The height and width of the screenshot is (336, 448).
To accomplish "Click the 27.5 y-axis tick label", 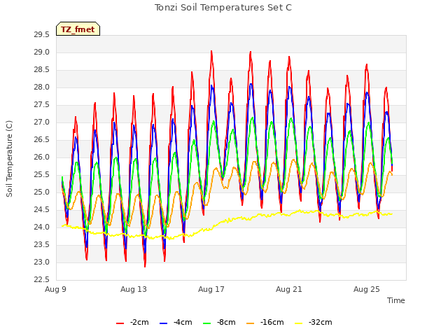I will [41, 105].
